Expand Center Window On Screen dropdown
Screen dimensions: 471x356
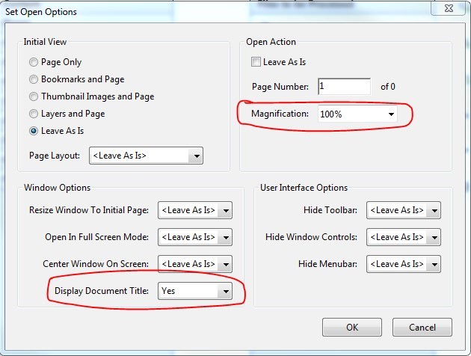pos(195,264)
